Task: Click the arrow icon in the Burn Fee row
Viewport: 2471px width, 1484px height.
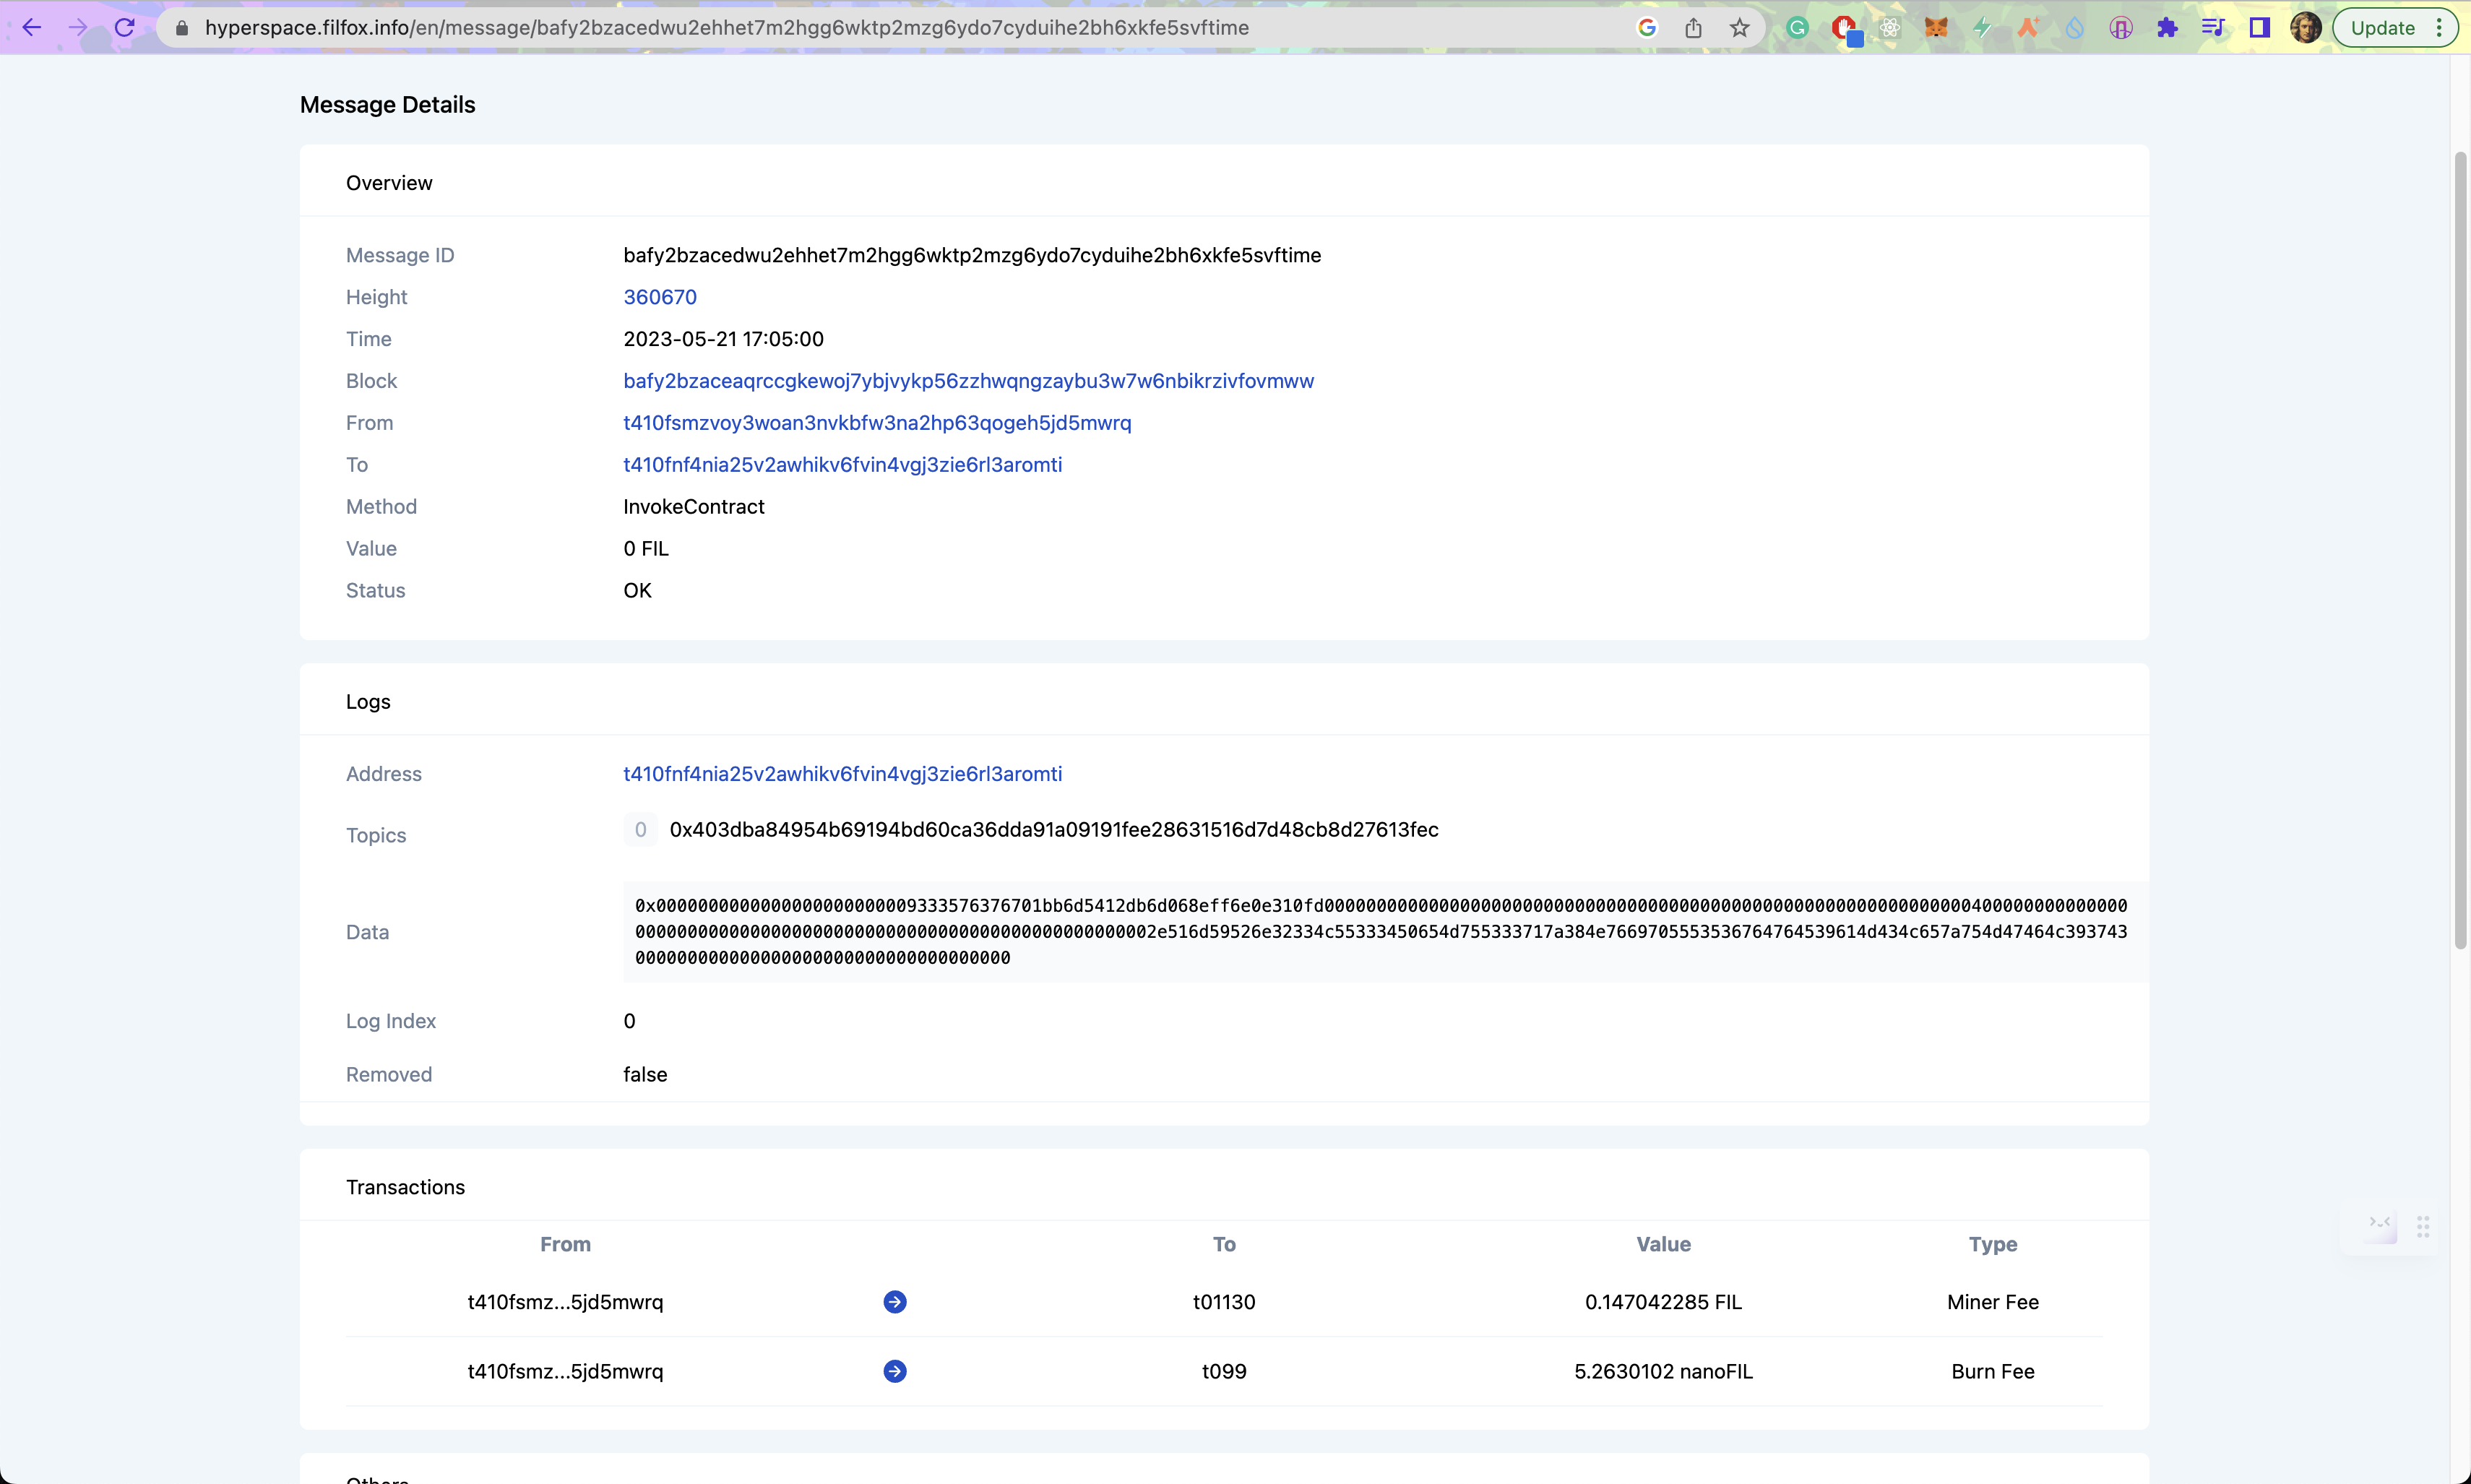Action: [x=895, y=1371]
